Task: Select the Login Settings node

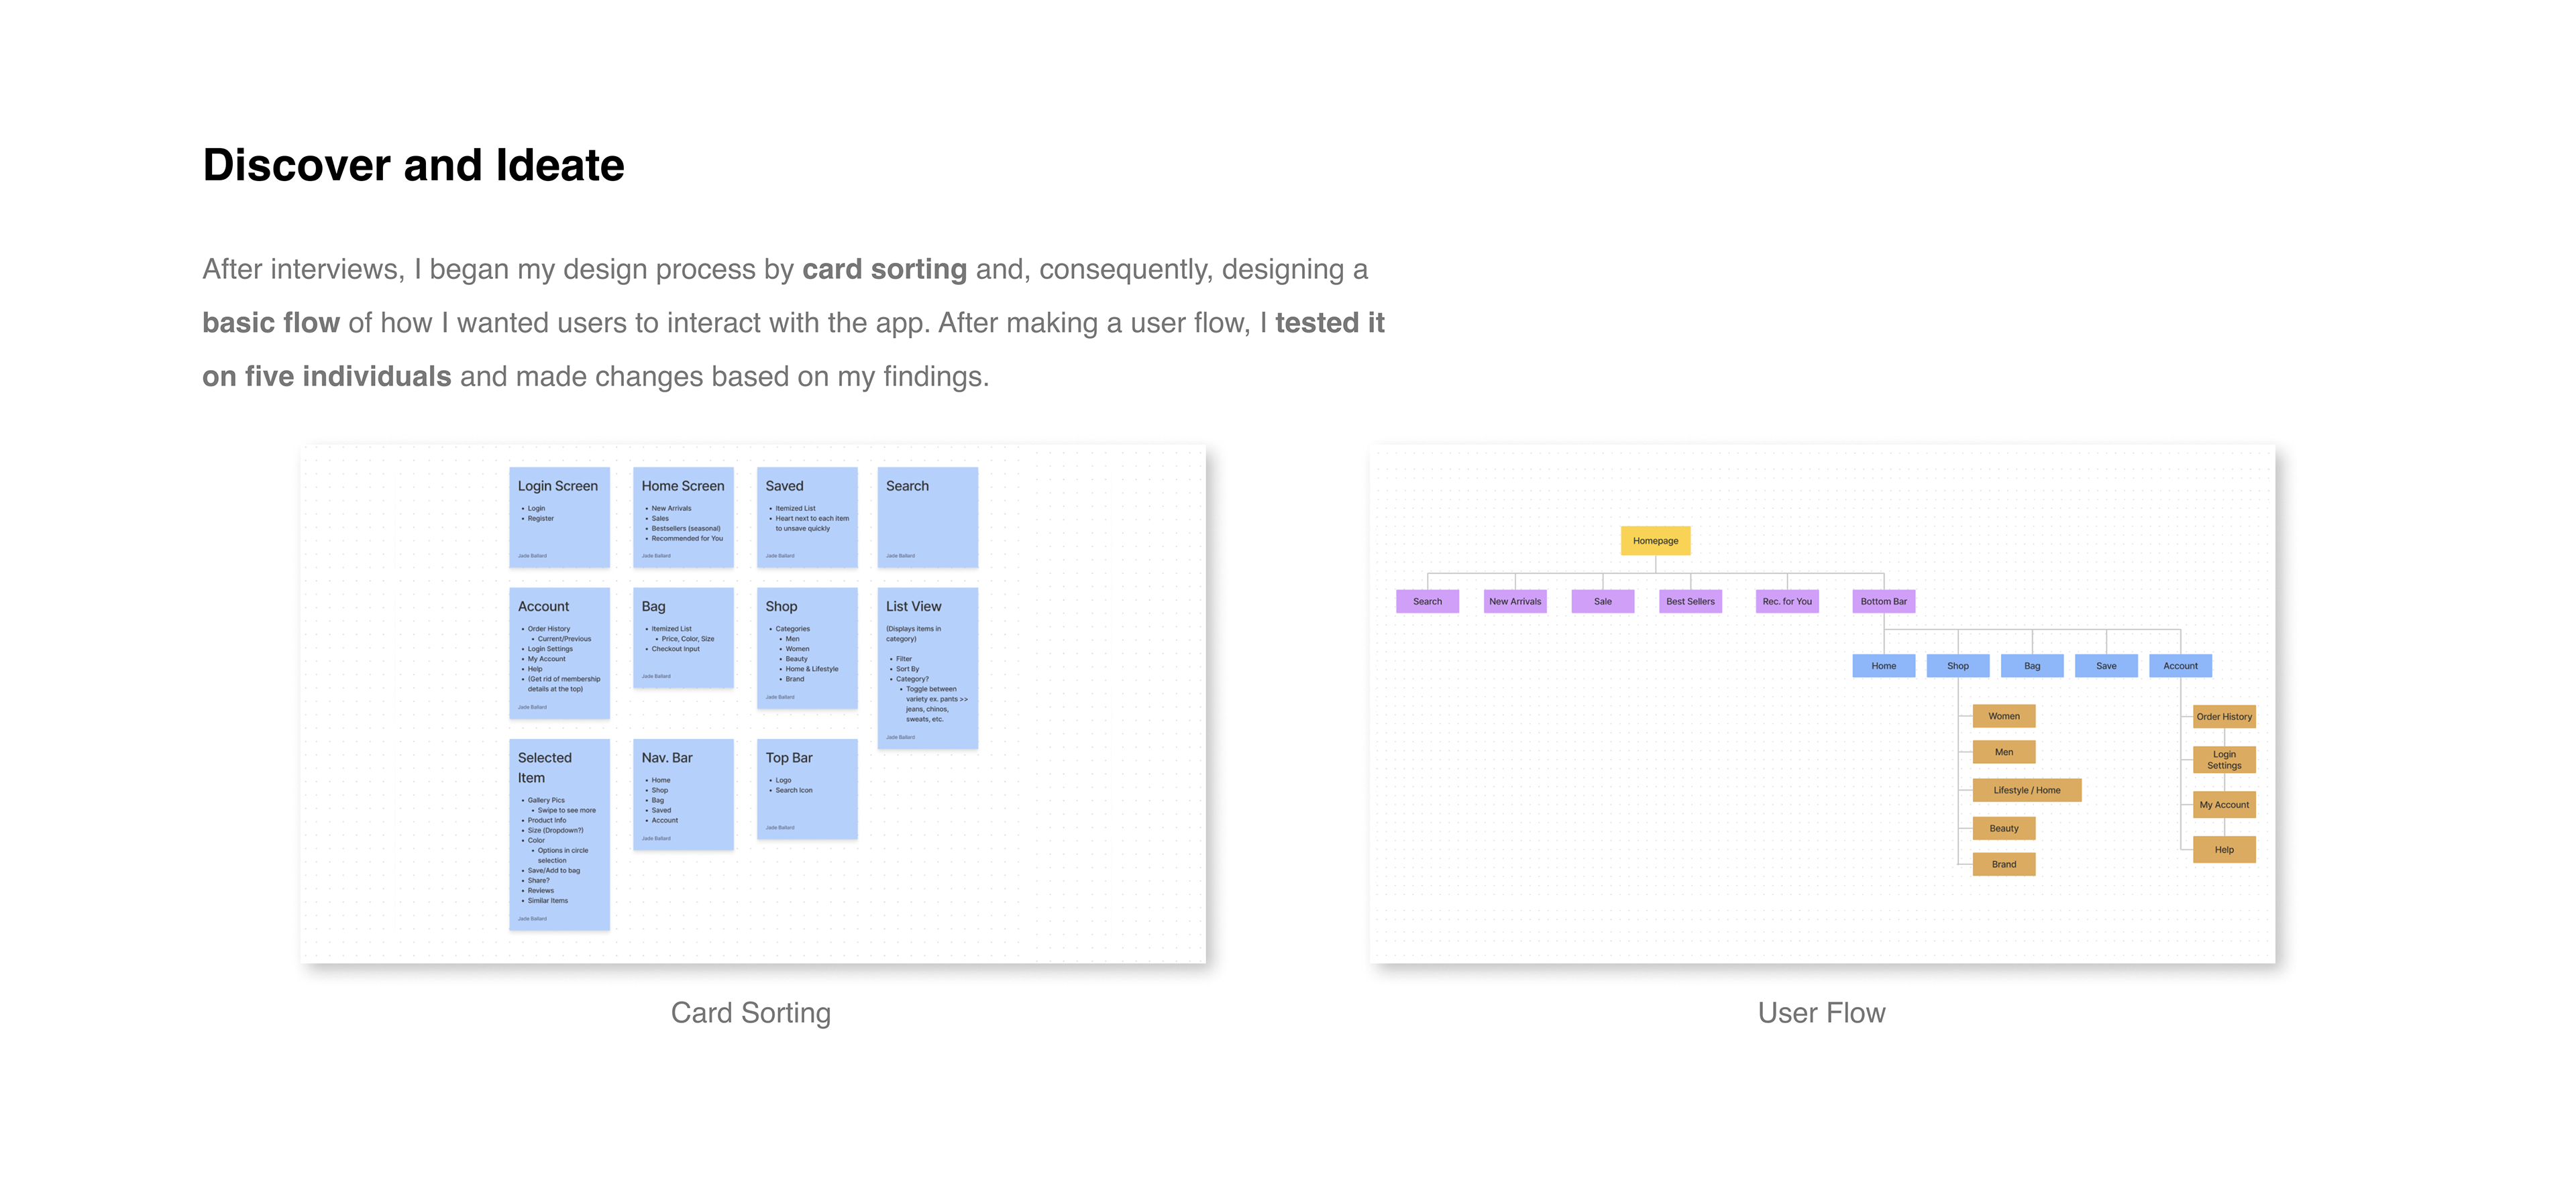Action: (2224, 760)
